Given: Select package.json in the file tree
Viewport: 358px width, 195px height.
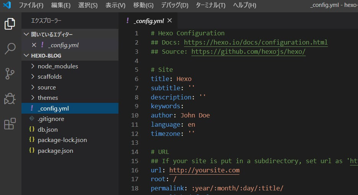Looking at the screenshot, I should [70, 150].
